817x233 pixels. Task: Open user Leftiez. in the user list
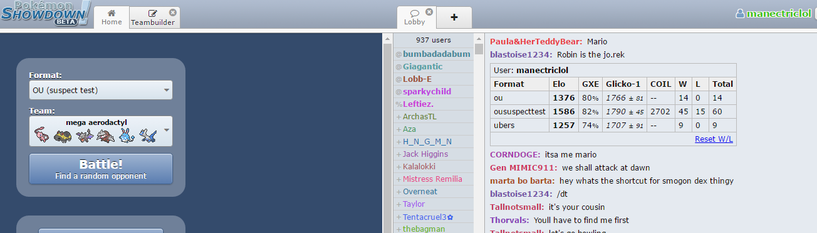tap(434, 104)
